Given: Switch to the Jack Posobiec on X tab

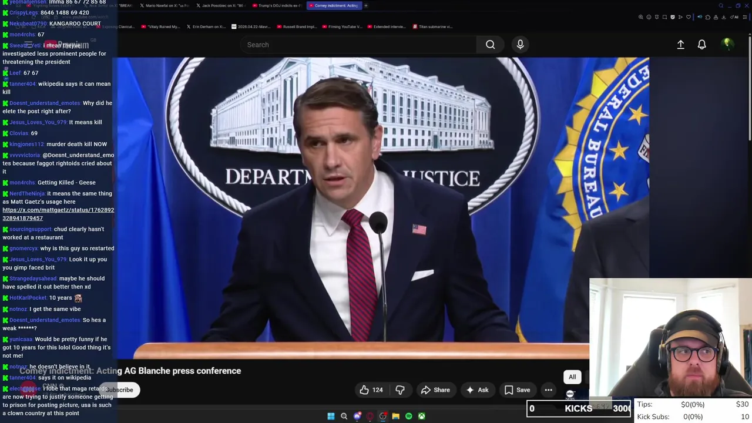Looking at the screenshot, I should click(x=221, y=5).
